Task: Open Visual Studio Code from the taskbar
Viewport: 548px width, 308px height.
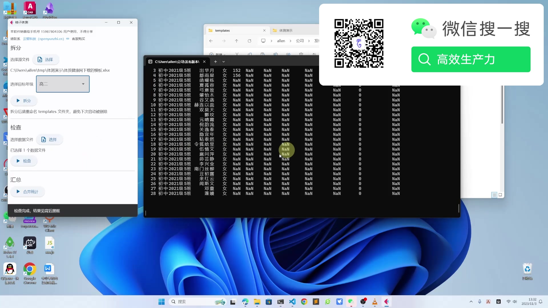Action: 292,302
